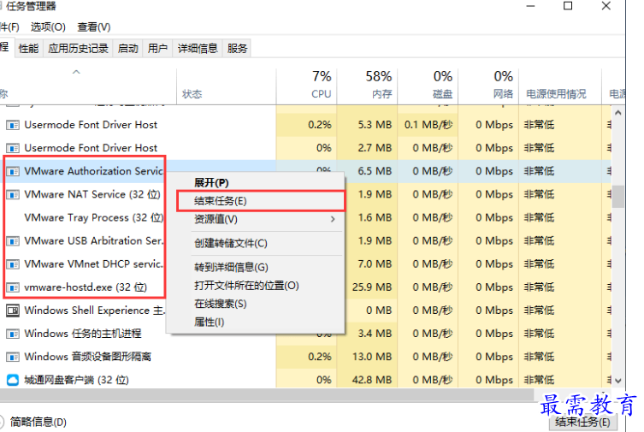Minimize the 任务管理器 window
The height and width of the screenshot is (432, 644).
[x=530, y=6]
